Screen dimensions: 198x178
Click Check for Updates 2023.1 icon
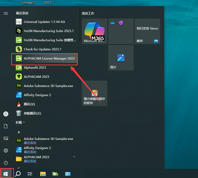(x=19, y=49)
